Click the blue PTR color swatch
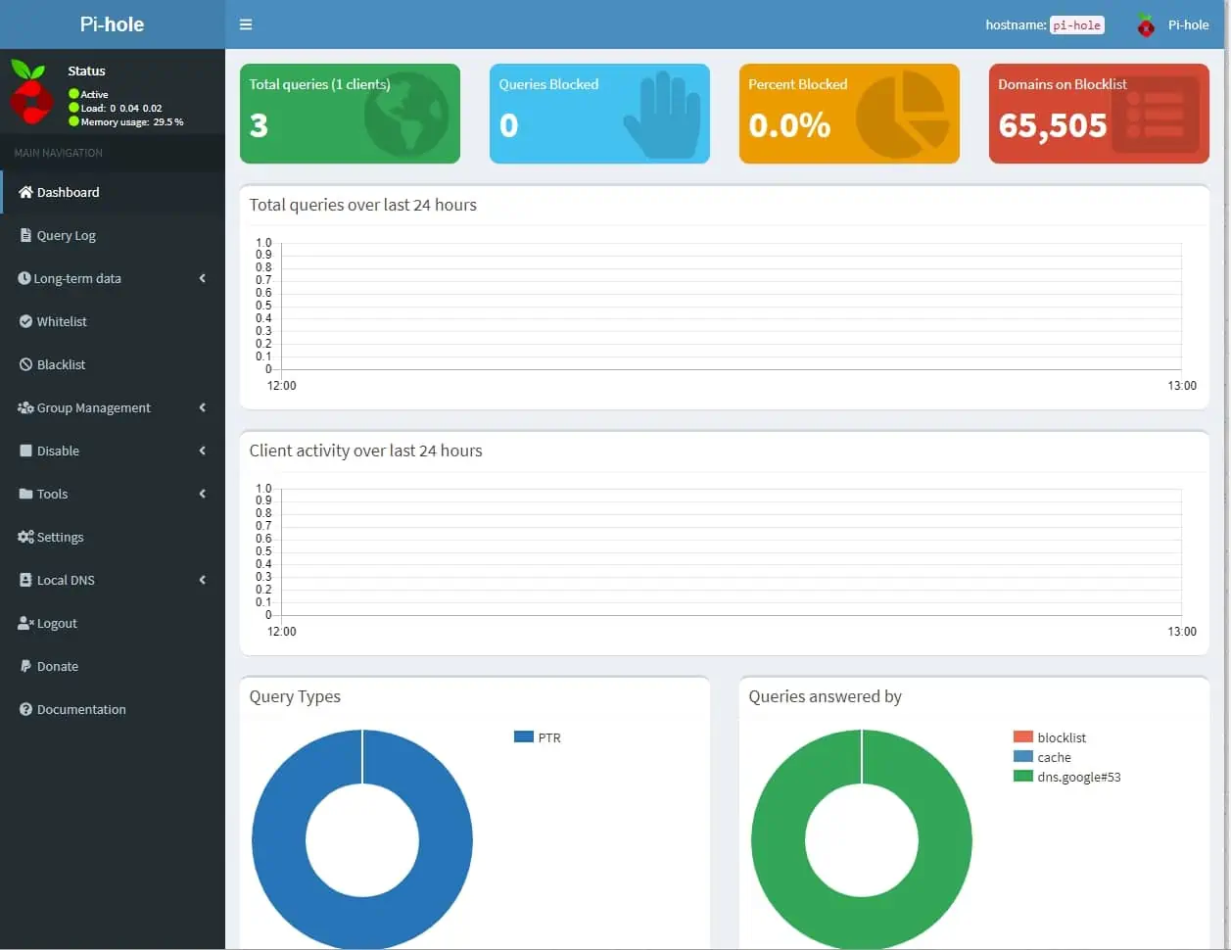This screenshot has height=950, width=1231. tap(524, 736)
